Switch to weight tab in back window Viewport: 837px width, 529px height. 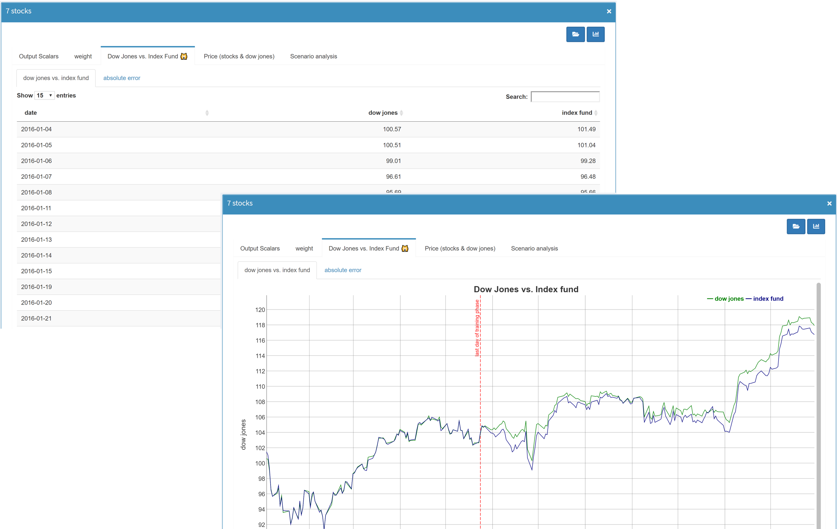point(83,56)
